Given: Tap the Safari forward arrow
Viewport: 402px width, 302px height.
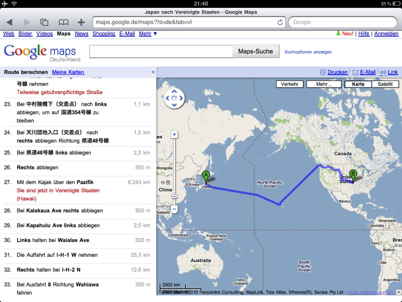Looking at the screenshot, I should [27, 22].
